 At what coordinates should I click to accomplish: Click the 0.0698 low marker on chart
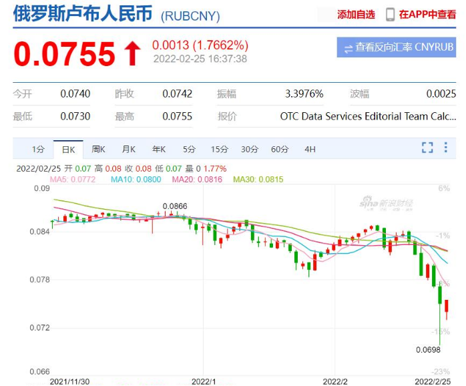pos(428,350)
